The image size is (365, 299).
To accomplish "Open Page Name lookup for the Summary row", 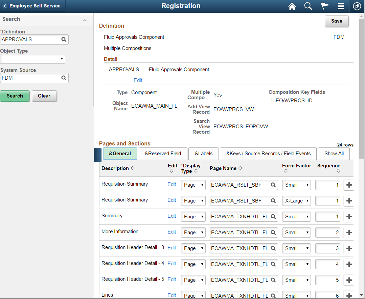I will coord(273,216).
